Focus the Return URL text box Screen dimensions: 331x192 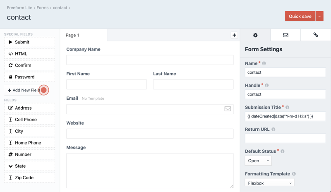(285, 138)
